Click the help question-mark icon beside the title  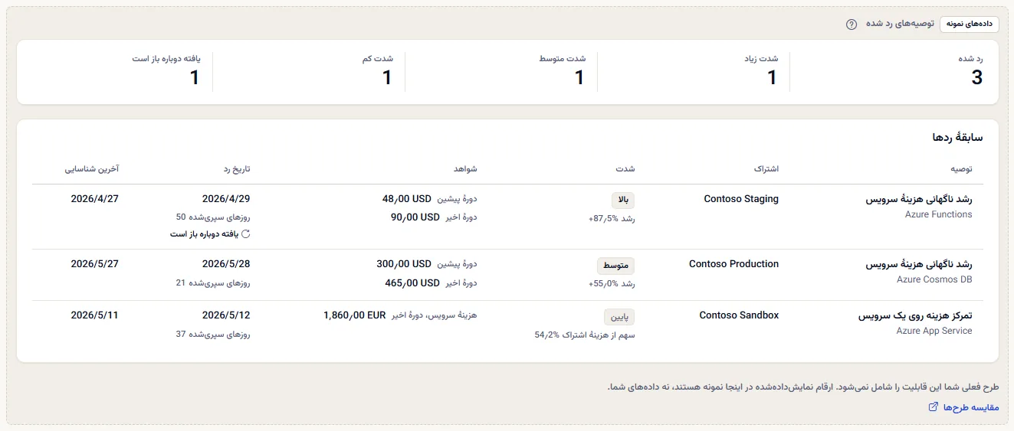(x=851, y=24)
